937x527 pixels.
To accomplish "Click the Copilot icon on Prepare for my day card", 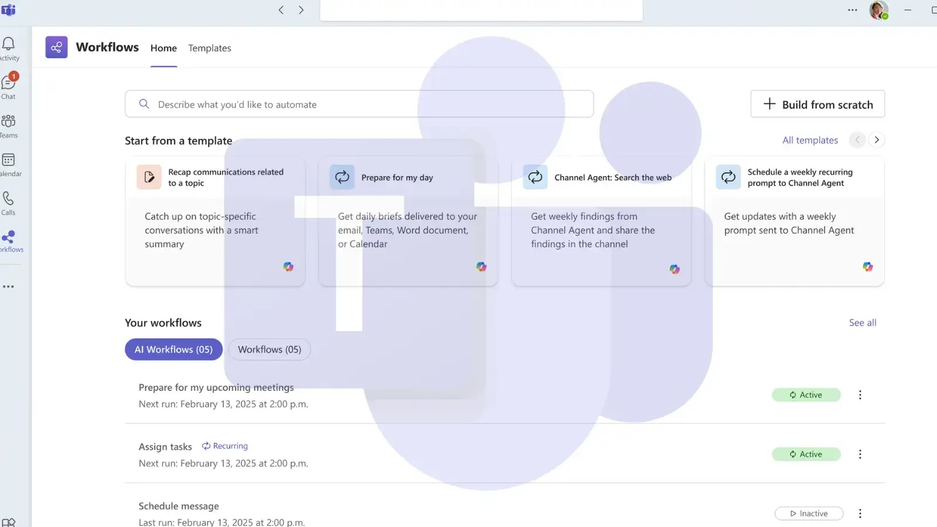I will click(481, 266).
